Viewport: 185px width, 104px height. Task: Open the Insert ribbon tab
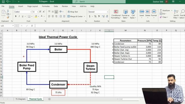click(x=21, y=6)
